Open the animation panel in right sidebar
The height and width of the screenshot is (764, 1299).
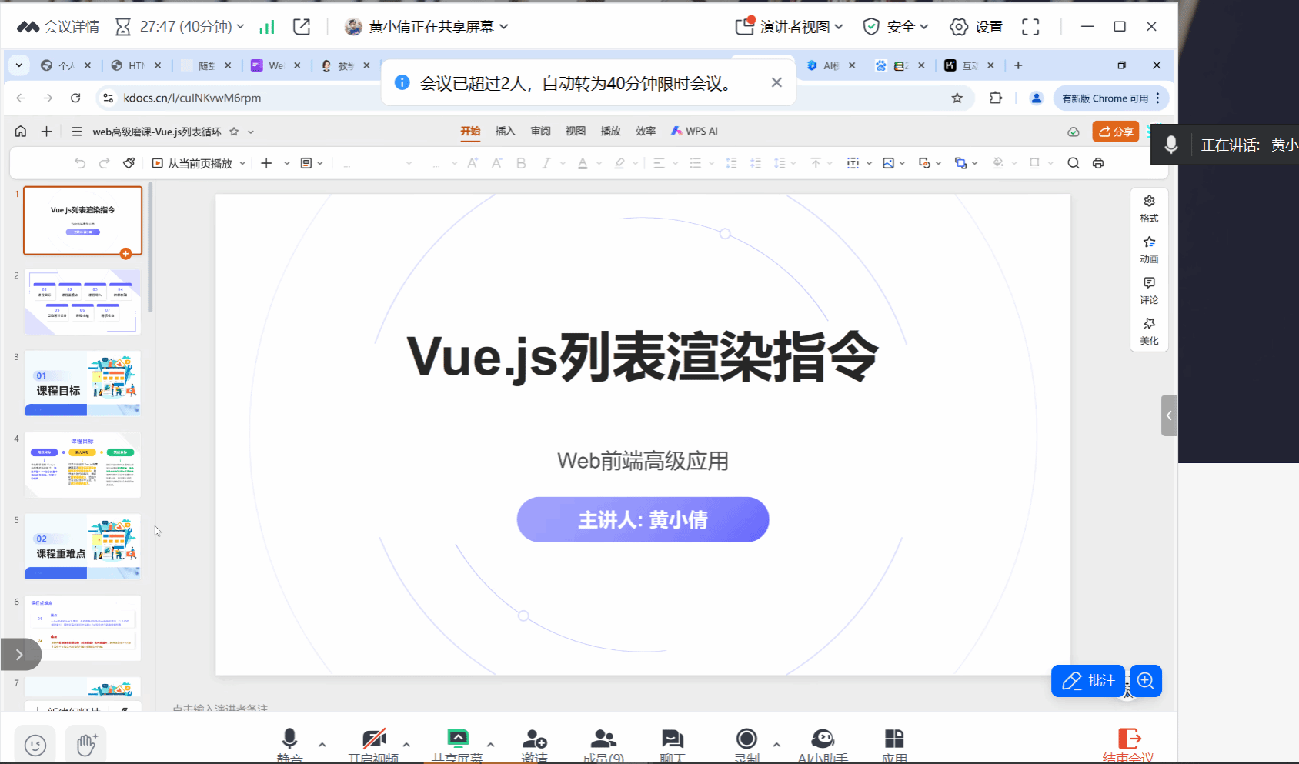[x=1149, y=249]
